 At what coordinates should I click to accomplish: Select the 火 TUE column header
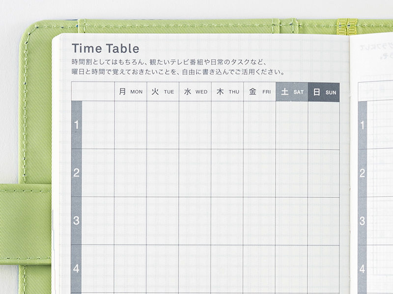tap(163, 92)
